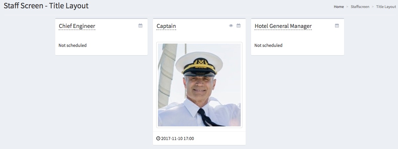Select the Hotel General Manager title
Viewport: 398px width, 149px height.
click(x=283, y=26)
